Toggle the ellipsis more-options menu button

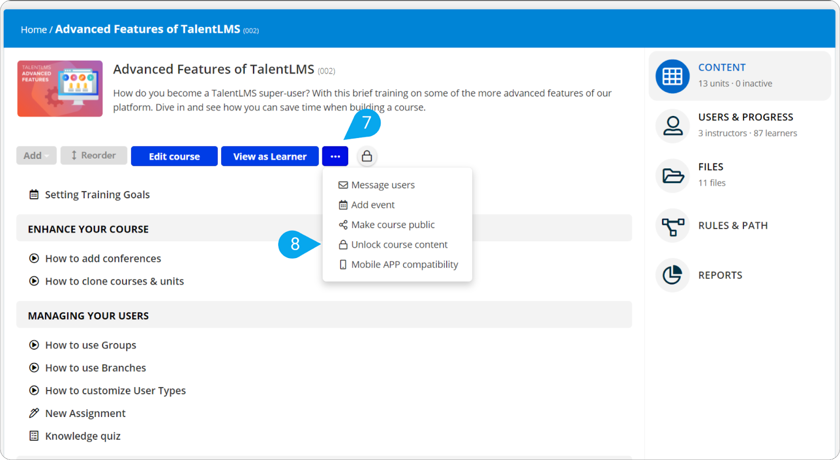point(335,156)
